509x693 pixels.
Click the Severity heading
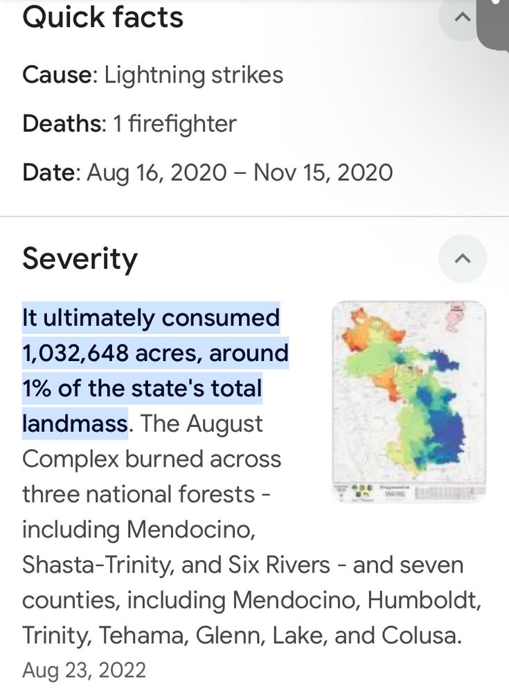80,259
